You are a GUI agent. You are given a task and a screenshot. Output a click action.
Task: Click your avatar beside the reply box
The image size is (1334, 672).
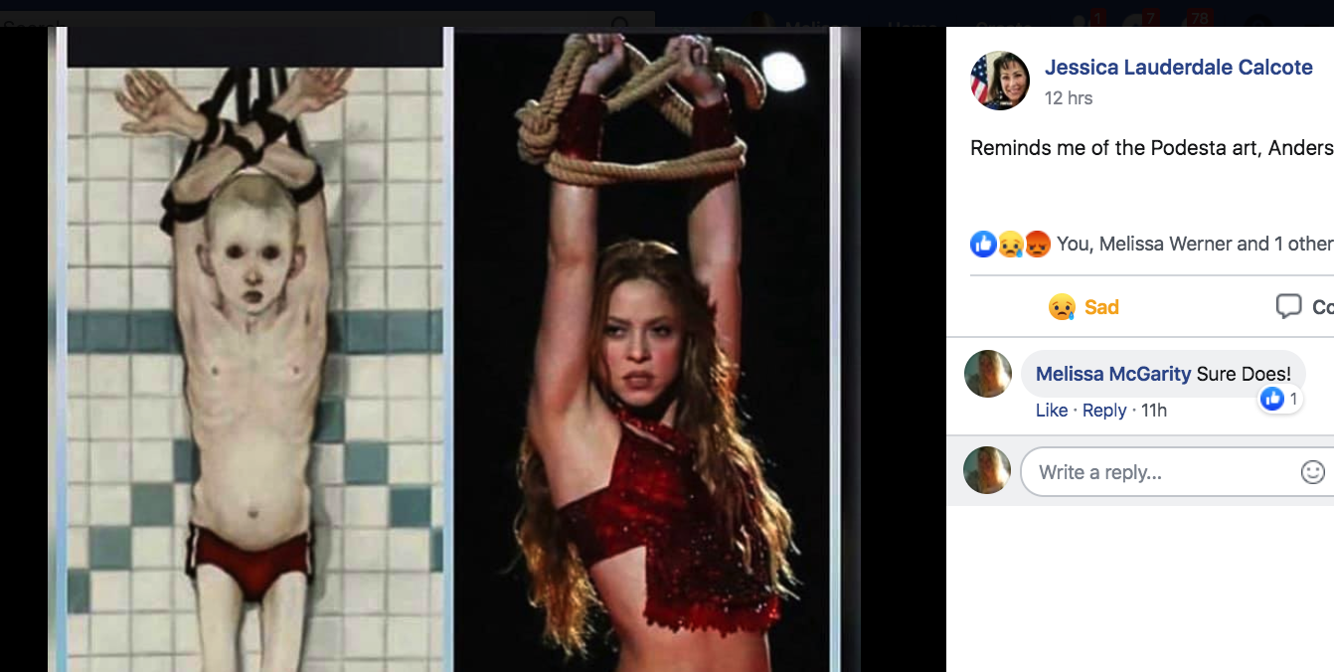pos(988,470)
